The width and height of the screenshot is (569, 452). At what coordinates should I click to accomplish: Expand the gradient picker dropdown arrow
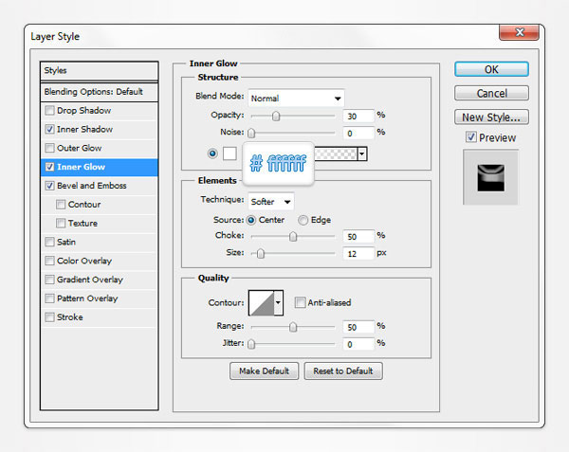pos(362,154)
